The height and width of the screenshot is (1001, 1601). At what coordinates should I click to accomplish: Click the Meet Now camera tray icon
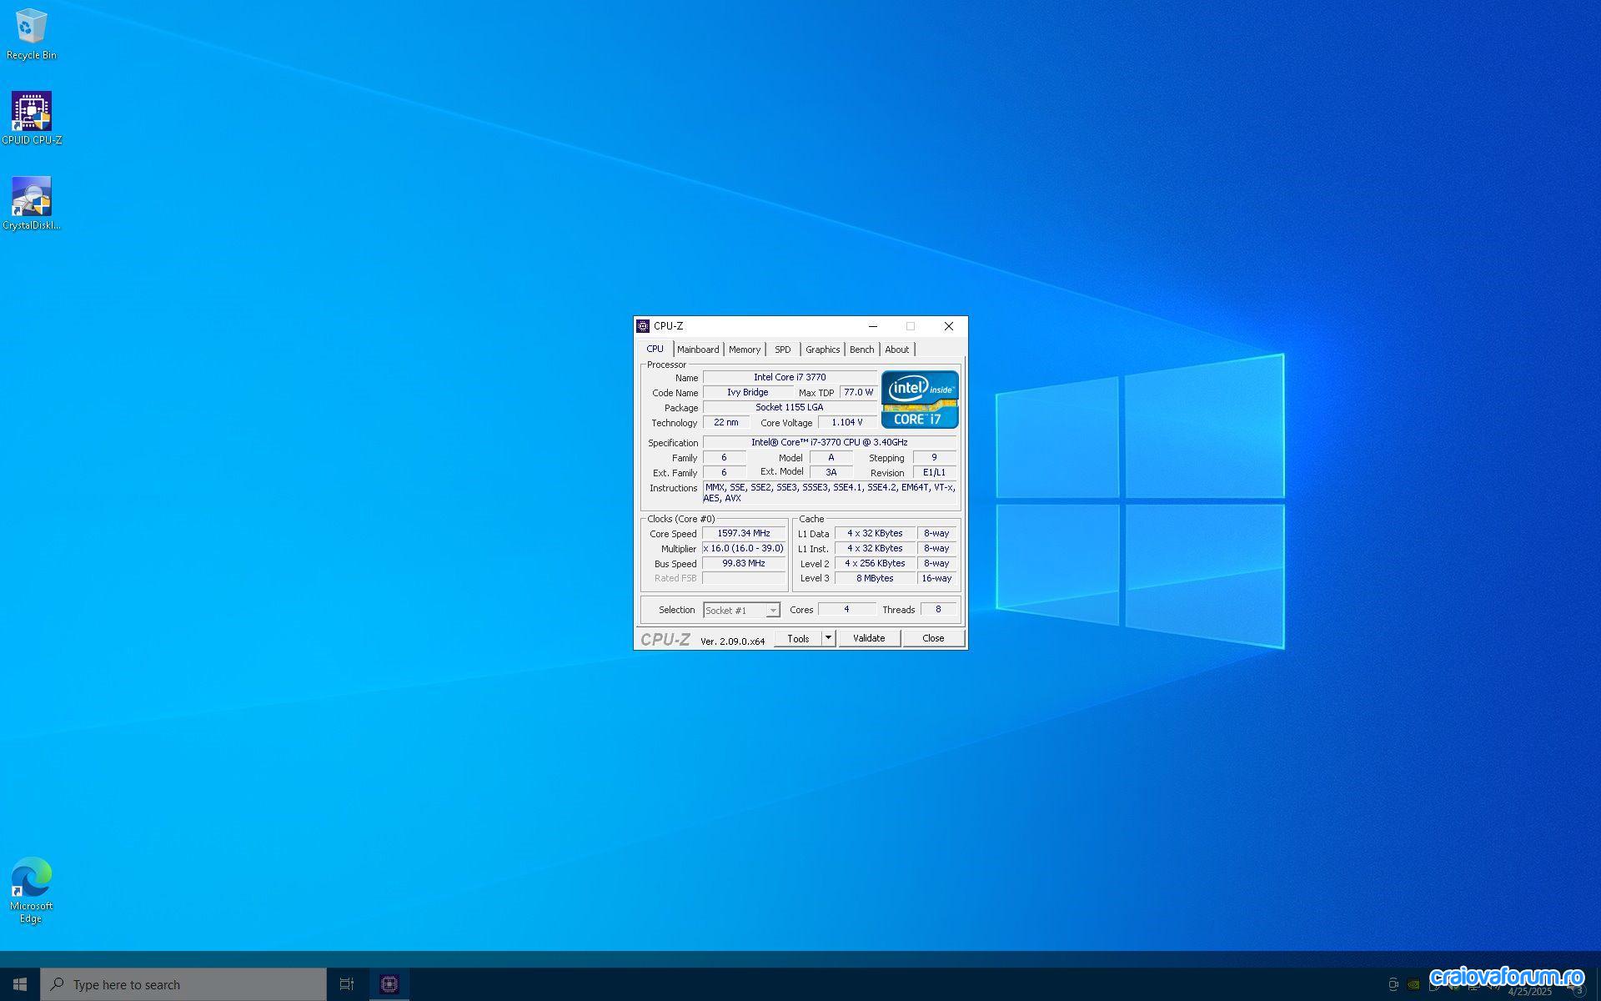1393,984
